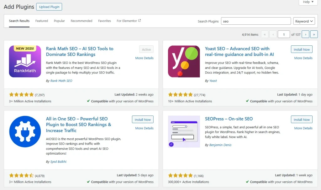Click the Add Plugins page heading
This screenshot has width=321, height=190.
pyautogui.click(x=19, y=7)
